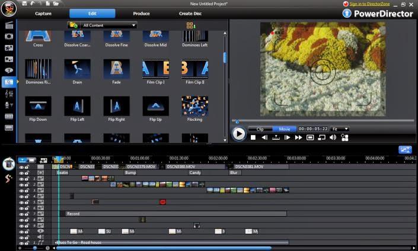The width and height of the screenshot is (418, 251).
Task: Expand the library view sort menu icon
Action: coord(190,25)
